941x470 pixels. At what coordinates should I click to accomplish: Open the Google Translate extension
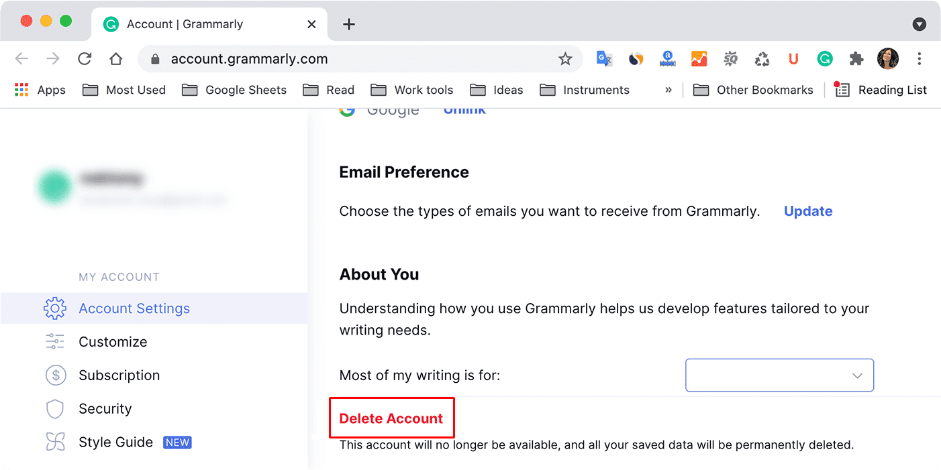(x=604, y=59)
